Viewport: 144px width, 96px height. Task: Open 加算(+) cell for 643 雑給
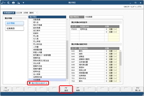pyautogui.click(x=114, y=54)
